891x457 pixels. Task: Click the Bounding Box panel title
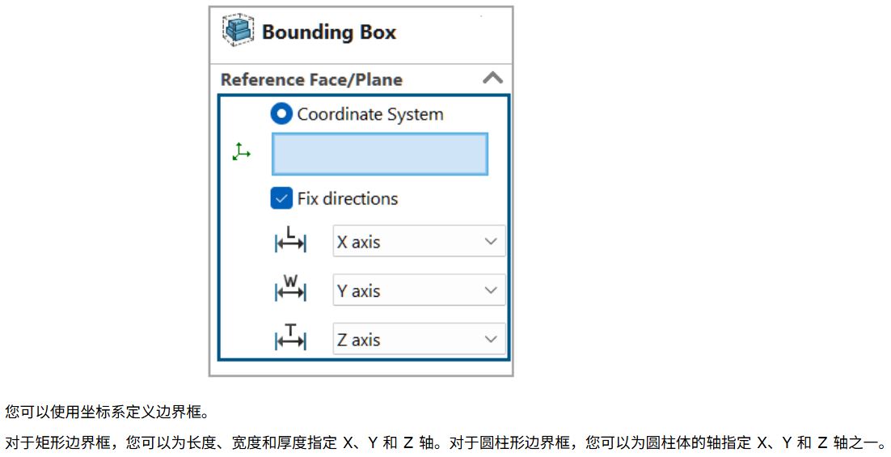329,32
